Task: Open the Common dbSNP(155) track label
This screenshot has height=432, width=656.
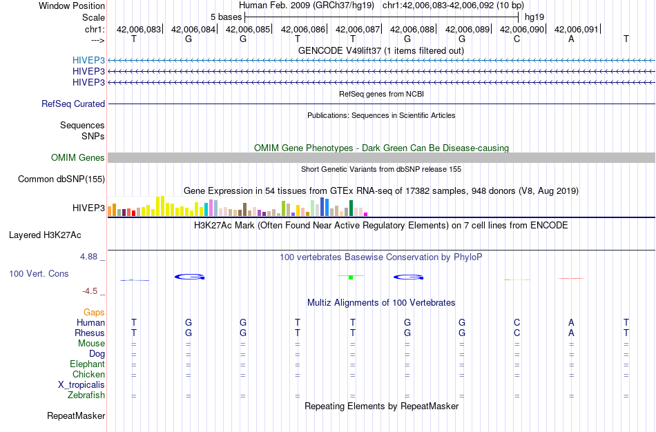Action: [x=61, y=179]
